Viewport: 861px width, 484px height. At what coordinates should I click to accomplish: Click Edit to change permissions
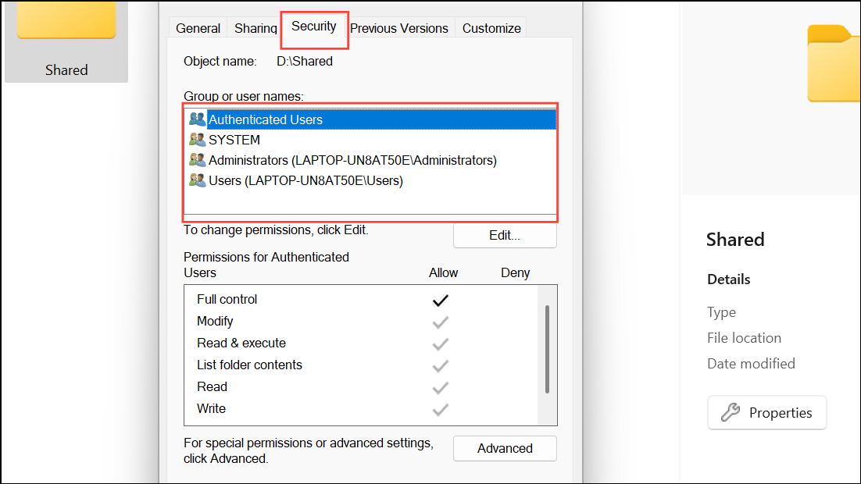tap(505, 234)
